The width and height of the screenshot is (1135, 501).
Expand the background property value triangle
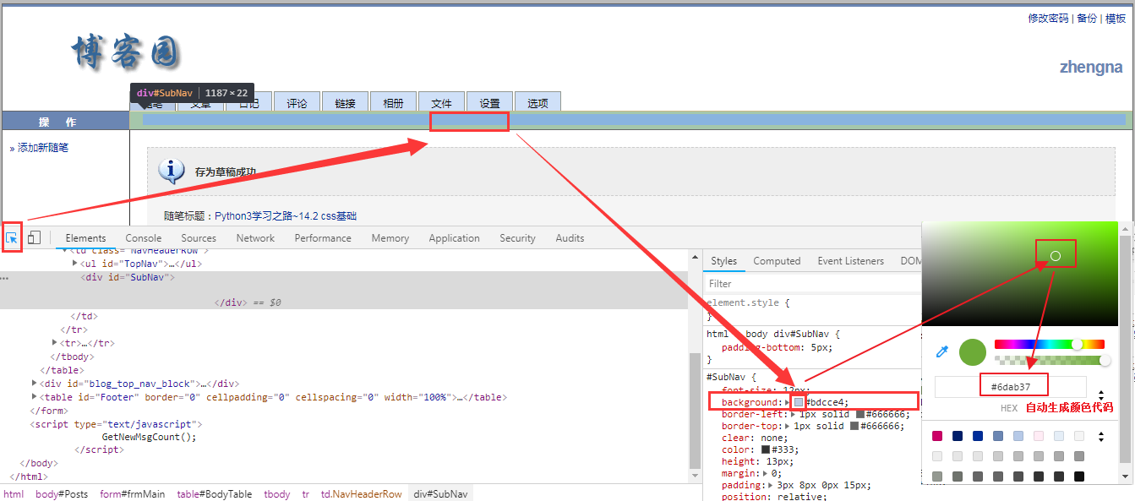click(x=788, y=402)
